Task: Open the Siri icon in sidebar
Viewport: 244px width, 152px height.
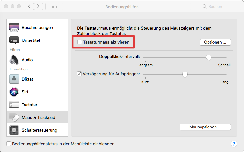Action: coord(14,92)
